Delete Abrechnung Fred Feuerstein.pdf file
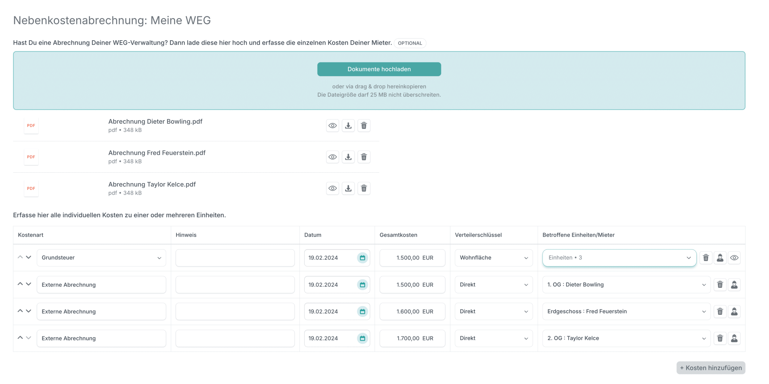The height and width of the screenshot is (384, 769). click(x=364, y=157)
